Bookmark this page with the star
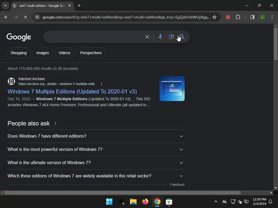This screenshot has width=278, height=208. click(x=214, y=17)
